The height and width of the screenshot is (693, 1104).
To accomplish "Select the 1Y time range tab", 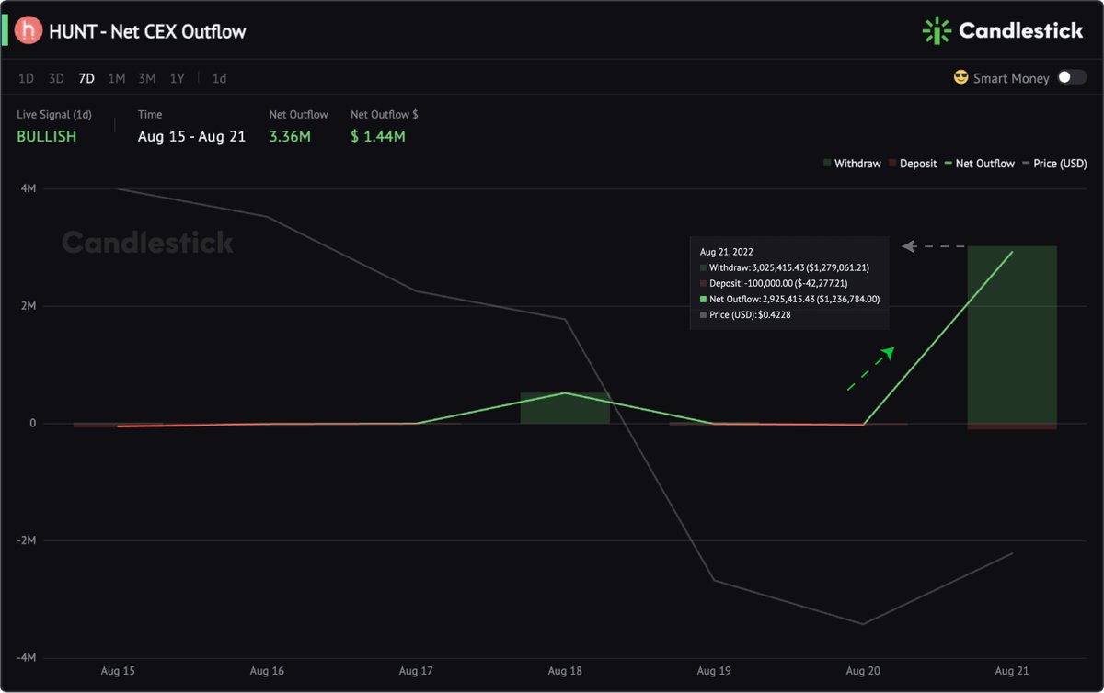I will coord(177,78).
